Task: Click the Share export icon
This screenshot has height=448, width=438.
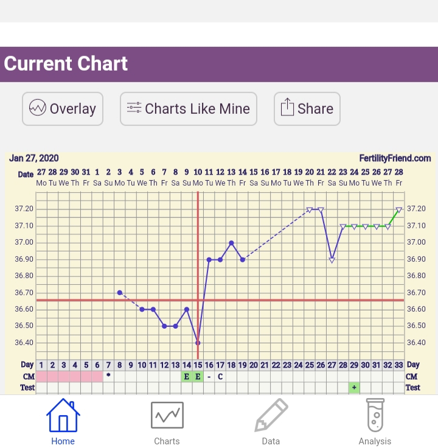Action: (287, 108)
